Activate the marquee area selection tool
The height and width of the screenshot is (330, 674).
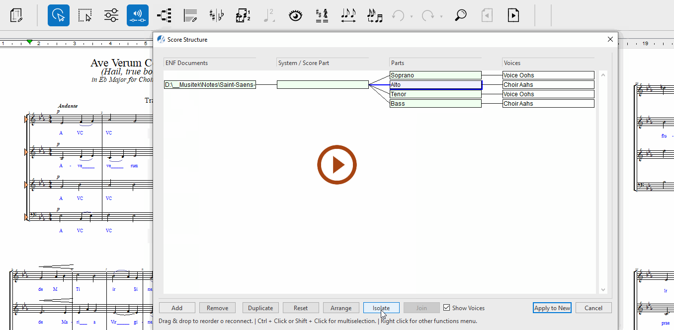click(85, 15)
